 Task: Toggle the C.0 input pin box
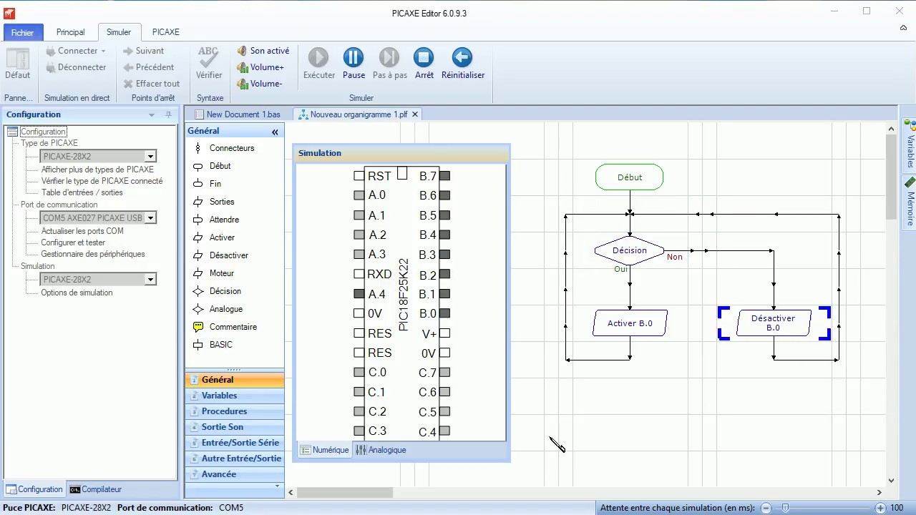(x=359, y=372)
